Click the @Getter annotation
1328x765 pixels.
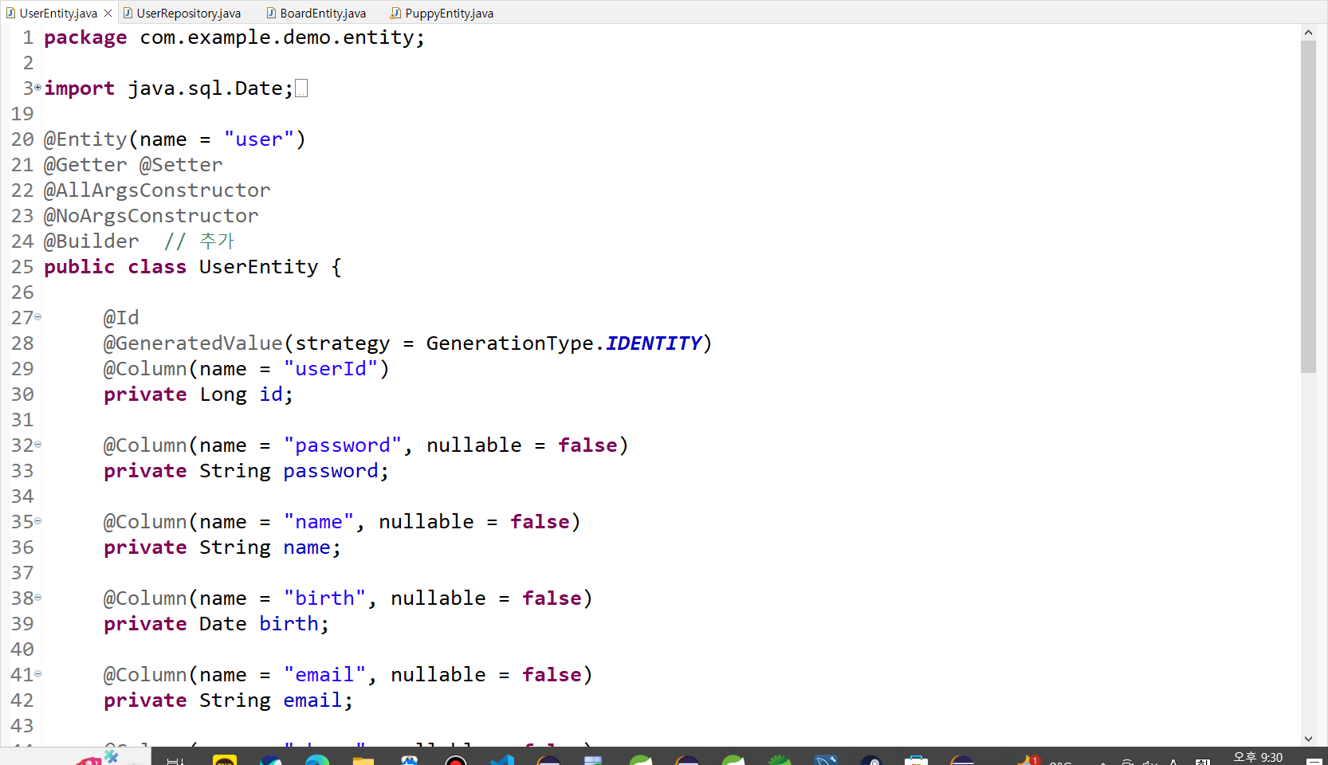coord(85,165)
